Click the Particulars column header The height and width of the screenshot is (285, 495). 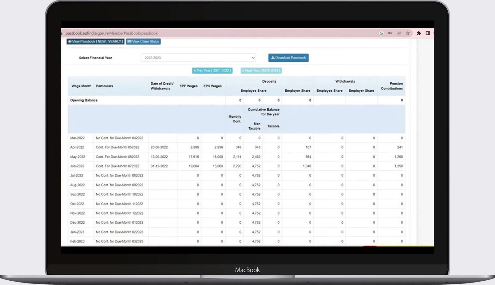click(105, 86)
